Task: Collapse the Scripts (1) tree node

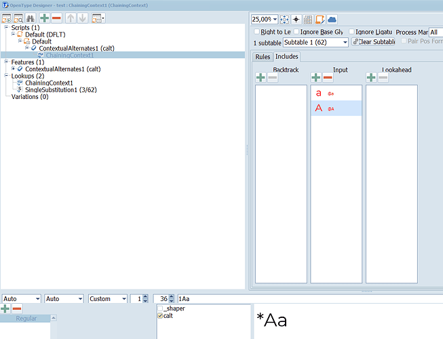Action: [x=6, y=27]
